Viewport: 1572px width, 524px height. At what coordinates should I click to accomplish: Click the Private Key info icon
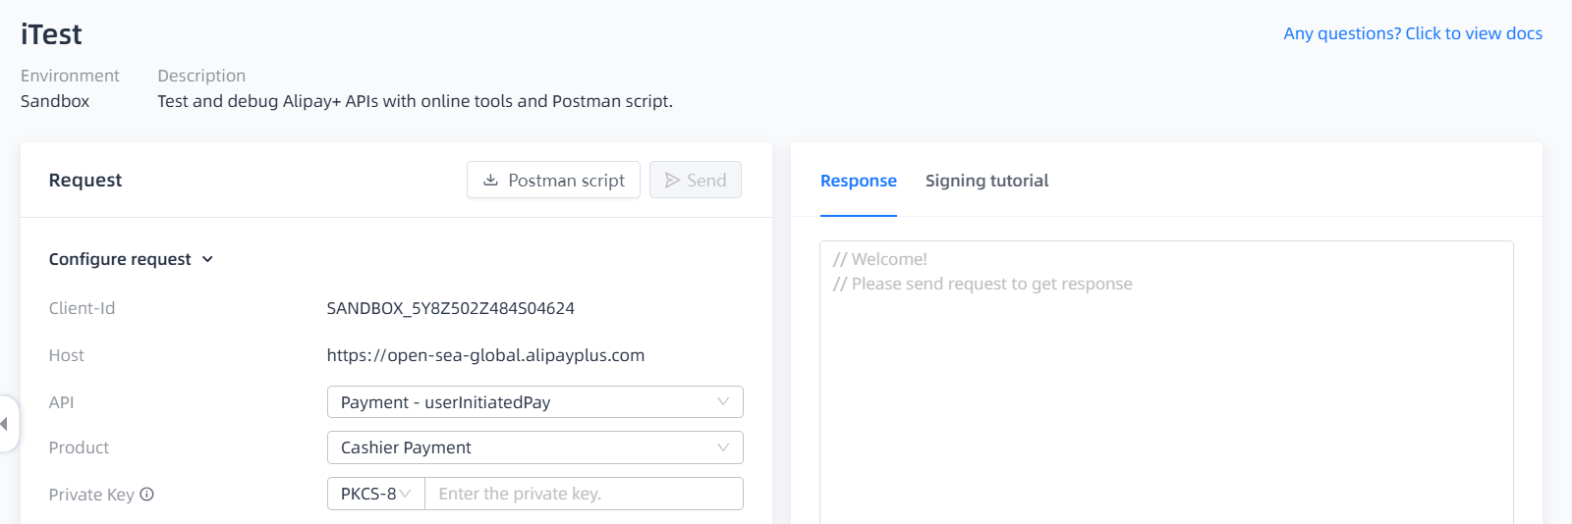[147, 495]
